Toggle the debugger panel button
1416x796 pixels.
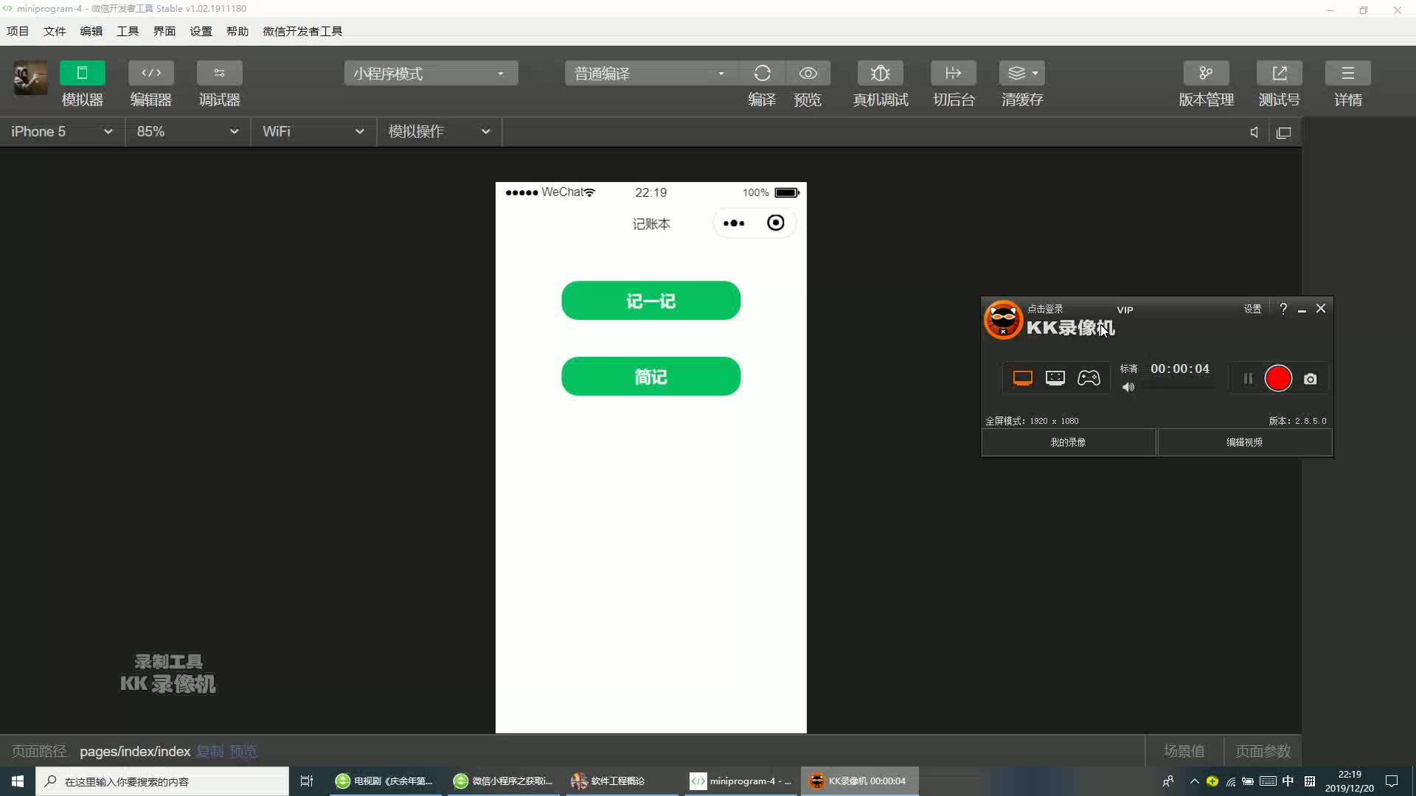click(x=219, y=73)
